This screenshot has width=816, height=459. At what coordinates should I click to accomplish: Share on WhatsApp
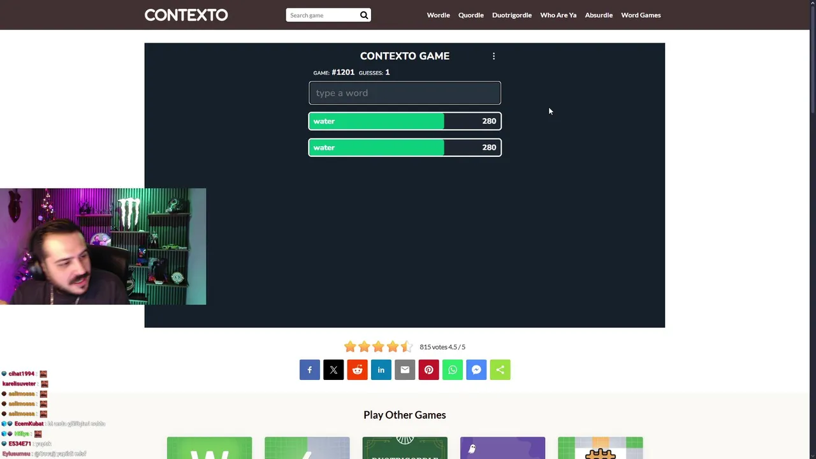453,370
